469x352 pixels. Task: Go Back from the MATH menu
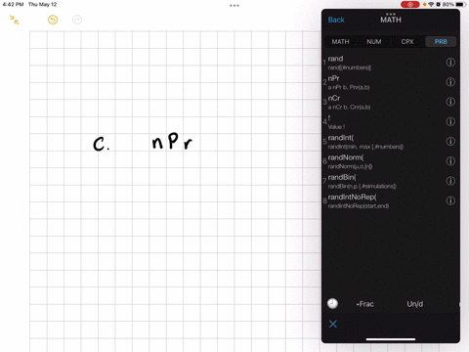pyautogui.click(x=336, y=20)
